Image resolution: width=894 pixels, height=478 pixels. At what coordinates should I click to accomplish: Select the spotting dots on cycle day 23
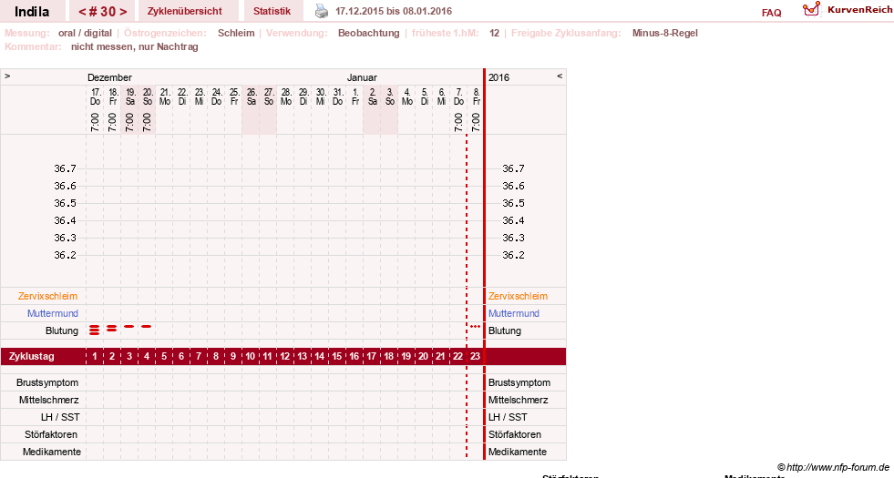pyautogui.click(x=475, y=327)
